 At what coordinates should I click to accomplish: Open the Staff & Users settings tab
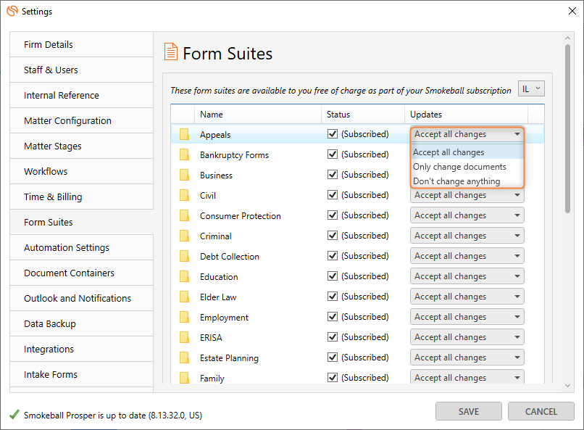[82, 70]
